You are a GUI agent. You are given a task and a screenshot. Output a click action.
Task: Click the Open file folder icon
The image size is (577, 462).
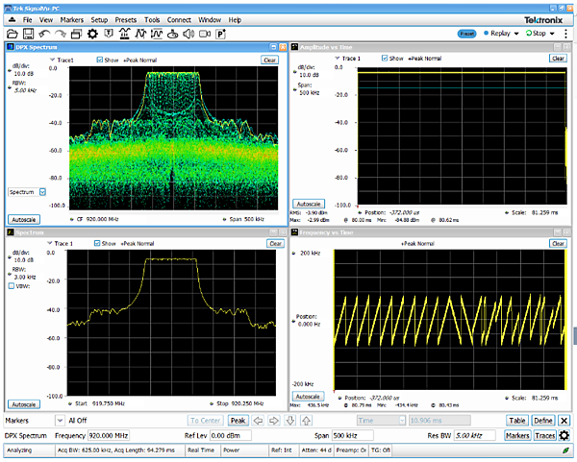point(13,34)
